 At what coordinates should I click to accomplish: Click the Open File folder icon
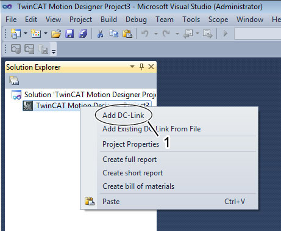pos(56,34)
